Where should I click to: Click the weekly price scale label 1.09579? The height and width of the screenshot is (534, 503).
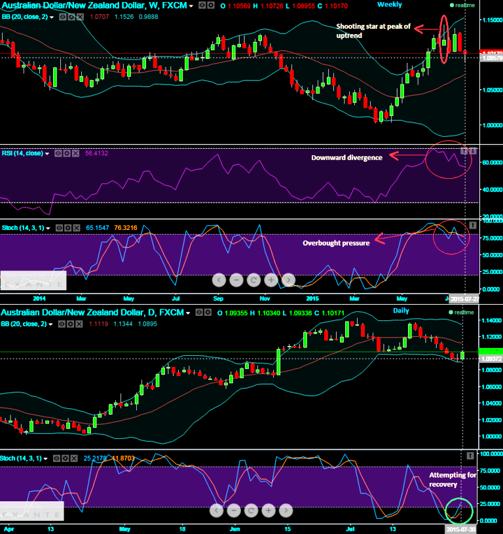pyautogui.click(x=491, y=58)
